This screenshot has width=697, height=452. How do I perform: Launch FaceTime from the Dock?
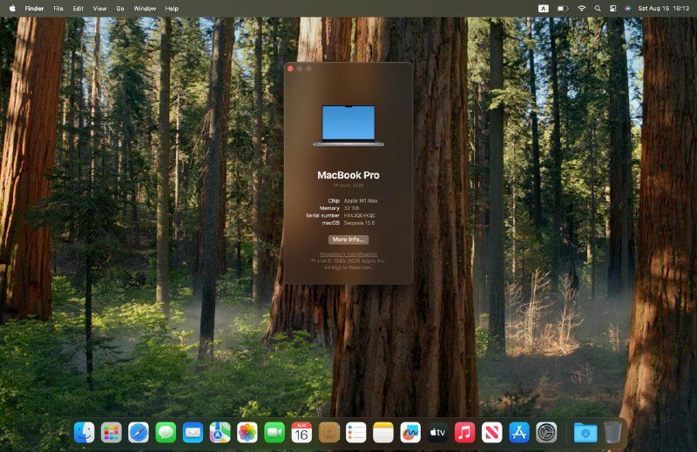pyautogui.click(x=274, y=432)
